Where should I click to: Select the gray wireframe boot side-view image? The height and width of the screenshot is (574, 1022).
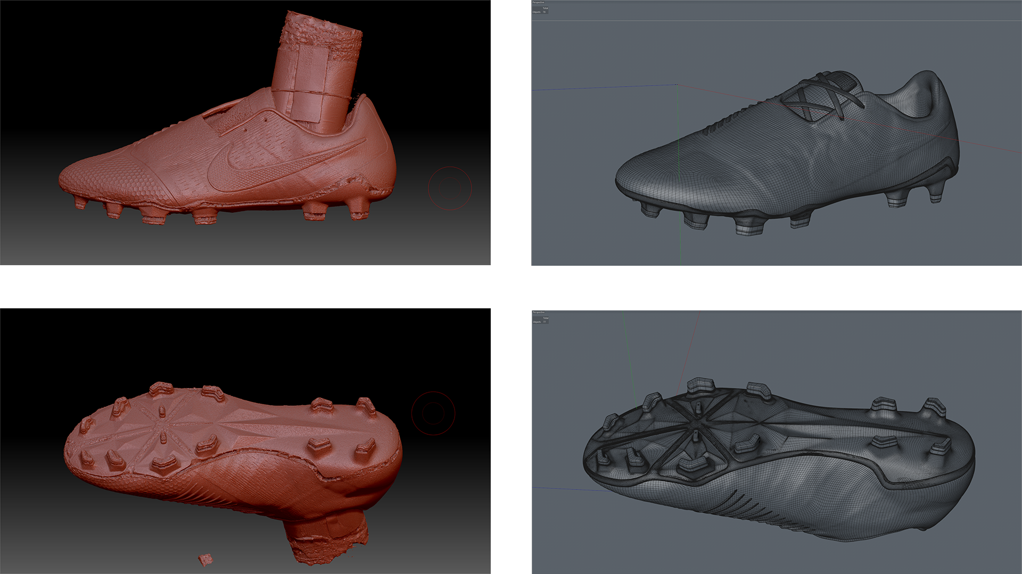[777, 133]
